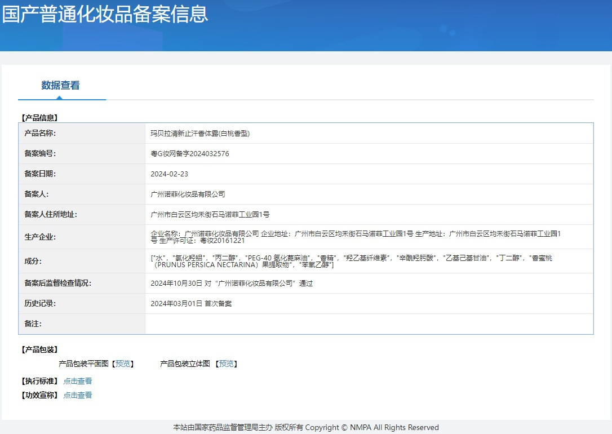The height and width of the screenshot is (434, 612).
Task: Click the 备注 label cell
Action: pos(82,324)
